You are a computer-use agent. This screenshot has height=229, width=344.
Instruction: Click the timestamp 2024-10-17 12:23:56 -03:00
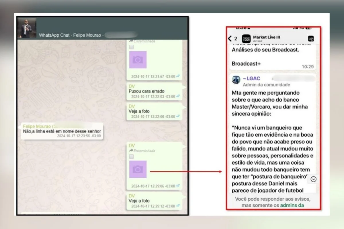(x=79, y=136)
